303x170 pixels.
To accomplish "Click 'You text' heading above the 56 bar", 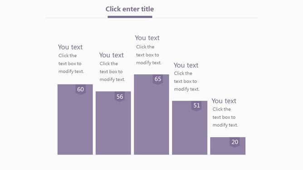I will [112, 55].
